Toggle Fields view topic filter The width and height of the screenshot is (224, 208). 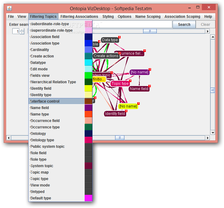pos(60,76)
